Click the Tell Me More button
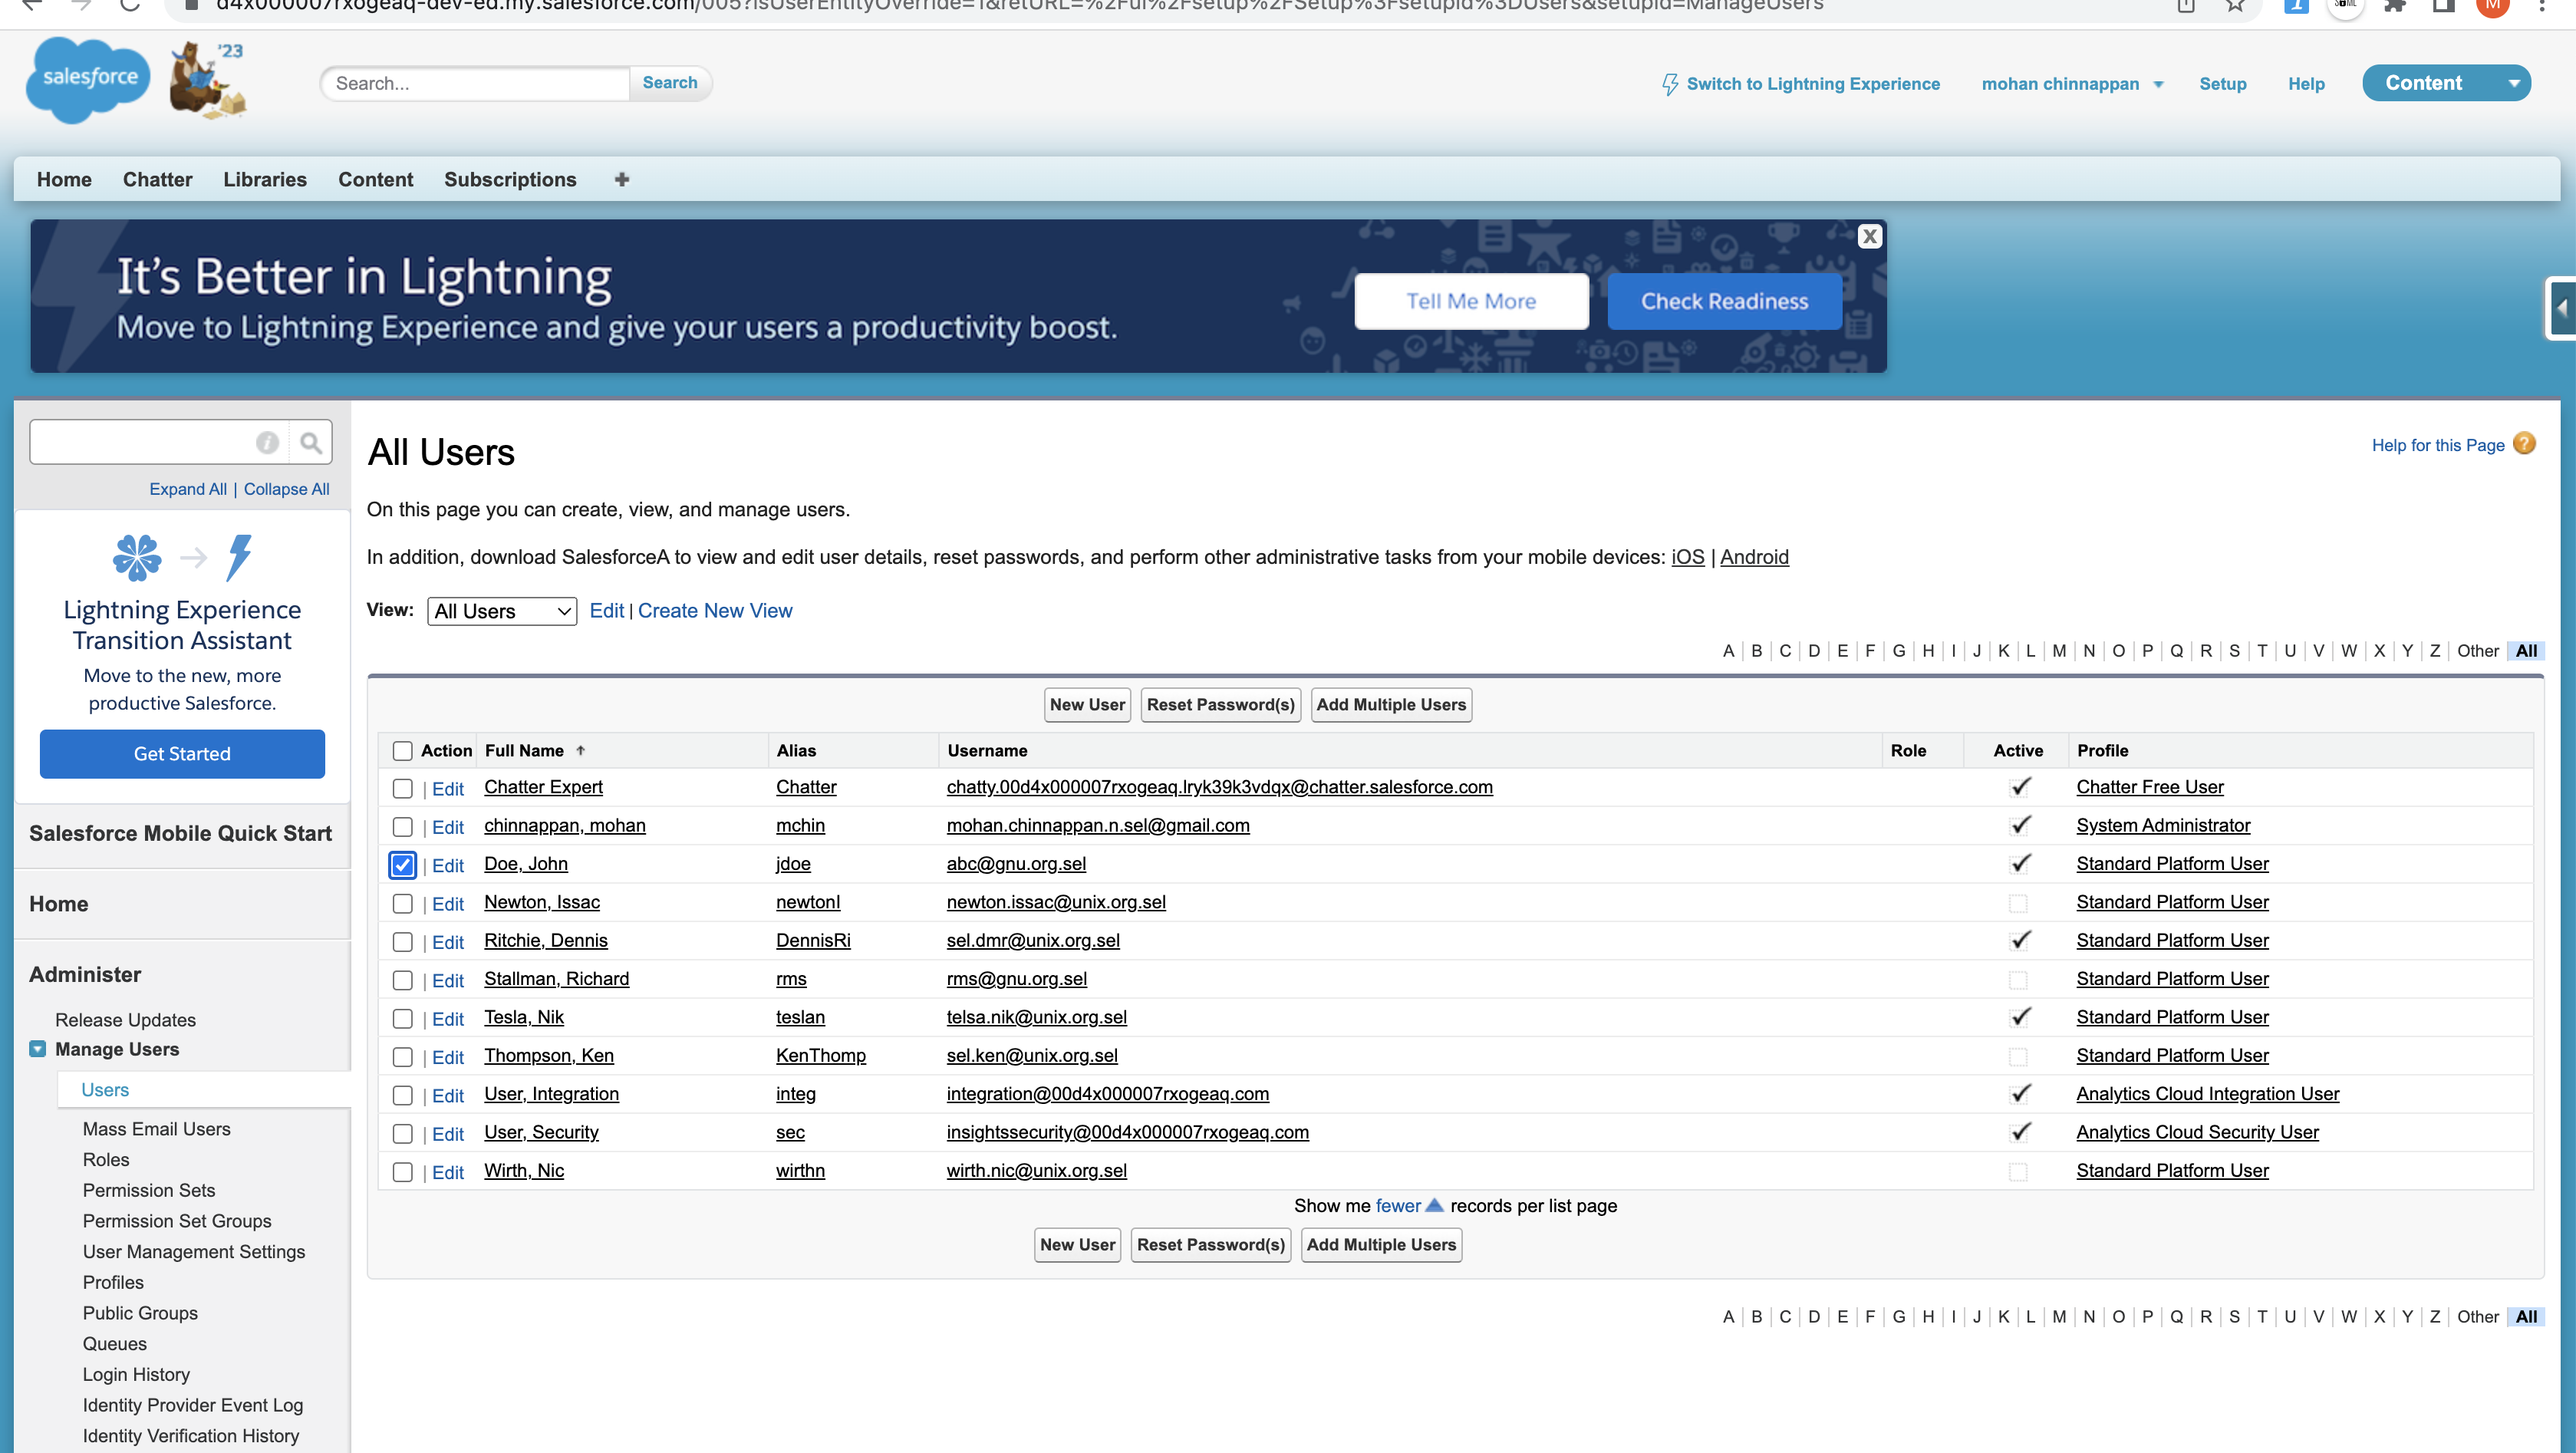Image resolution: width=2576 pixels, height=1453 pixels. pyautogui.click(x=1471, y=301)
